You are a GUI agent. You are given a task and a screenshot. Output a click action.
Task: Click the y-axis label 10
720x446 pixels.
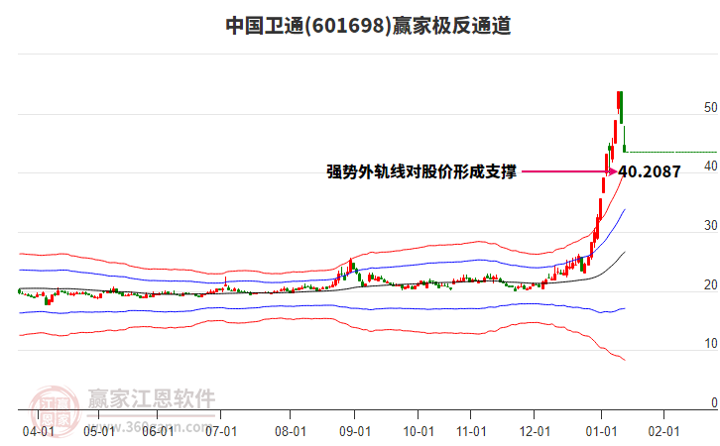pos(711,343)
